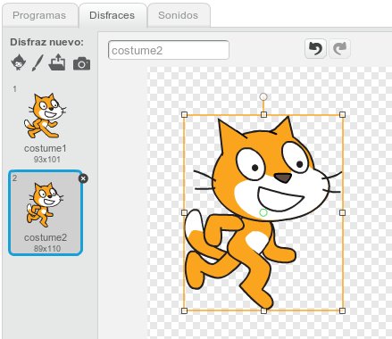Select the costume1 thumbnail
Image resolution: width=392 pixels, height=339 pixels.
point(46,124)
